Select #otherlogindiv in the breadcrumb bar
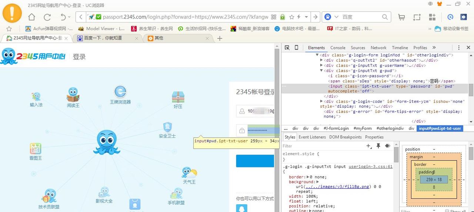Image resolution: width=474 pixels, height=212 pixels. (390, 128)
